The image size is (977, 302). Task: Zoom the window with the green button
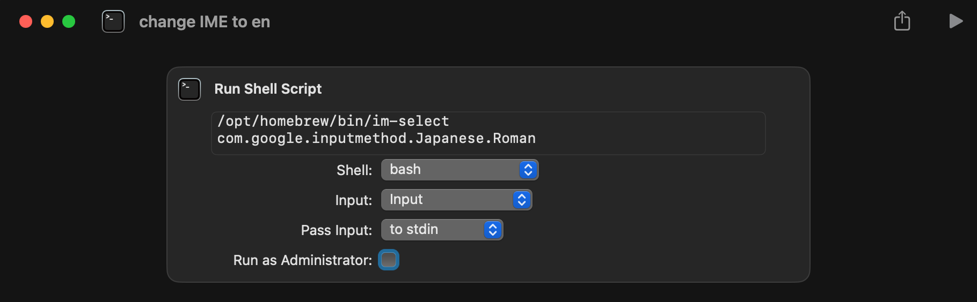coord(69,21)
